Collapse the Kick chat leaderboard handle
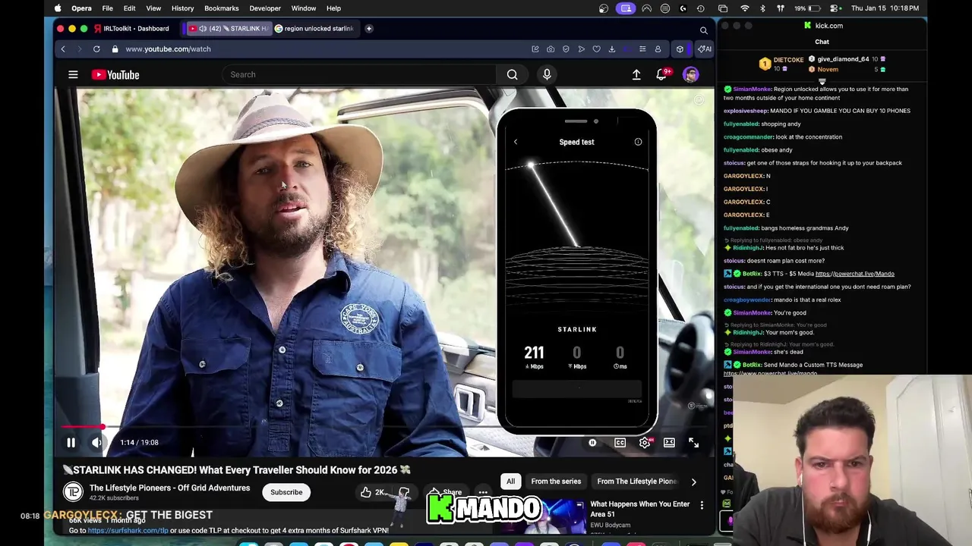 (822, 81)
